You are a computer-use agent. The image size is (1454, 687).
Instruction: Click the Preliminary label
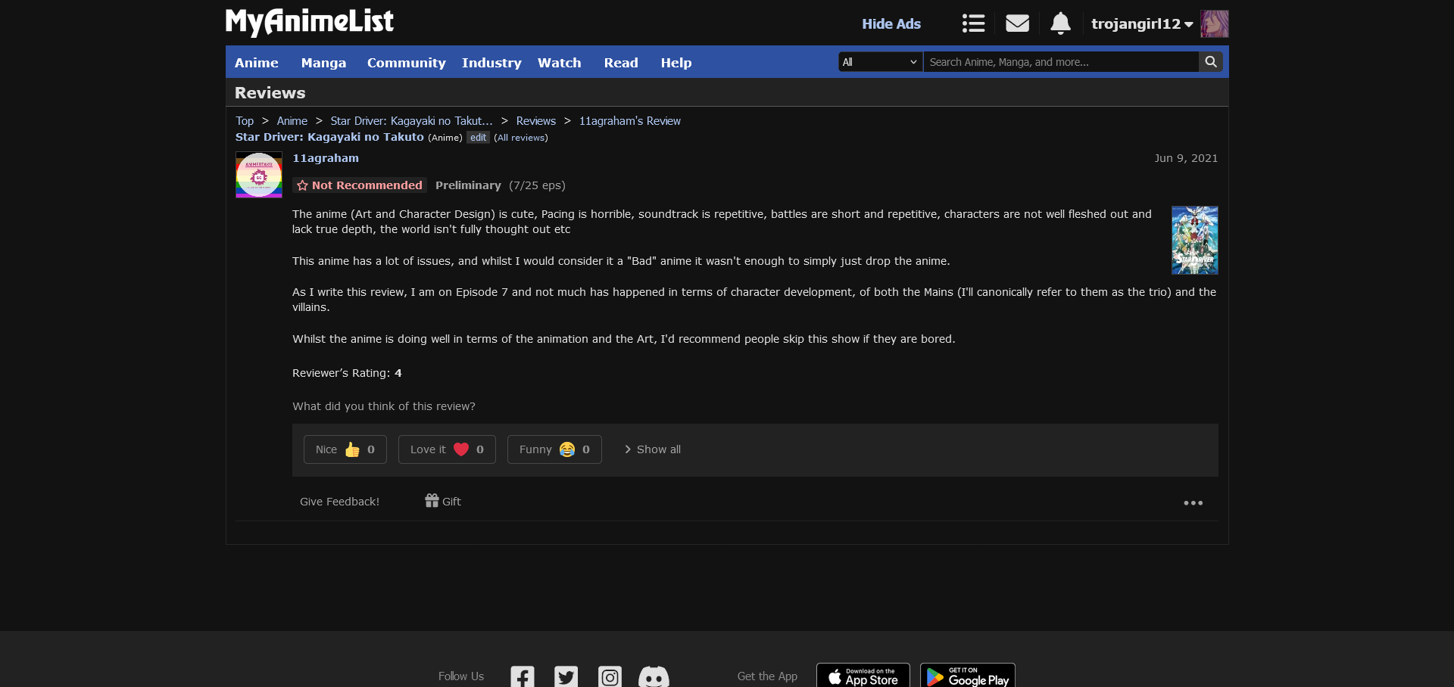[468, 185]
